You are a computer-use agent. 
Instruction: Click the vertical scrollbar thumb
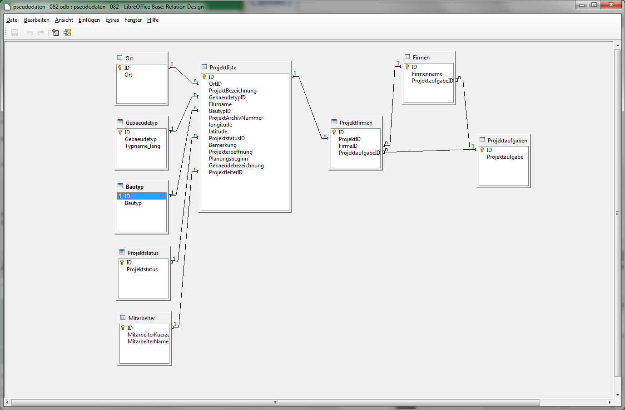[617, 213]
